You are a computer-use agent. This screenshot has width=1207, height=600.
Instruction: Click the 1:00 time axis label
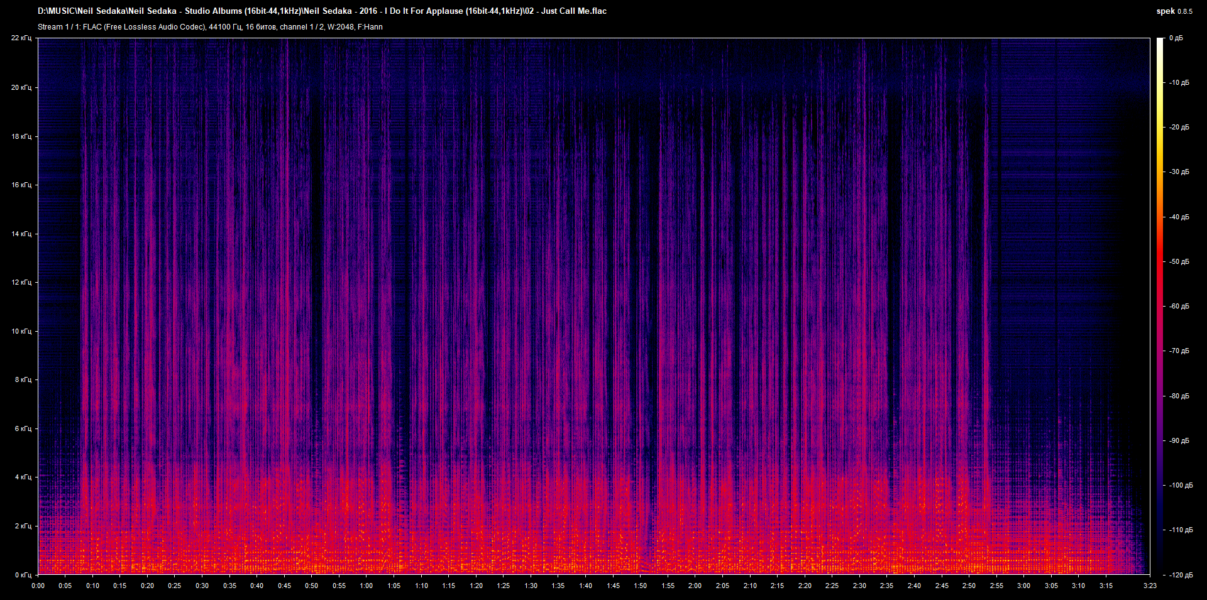(x=367, y=586)
